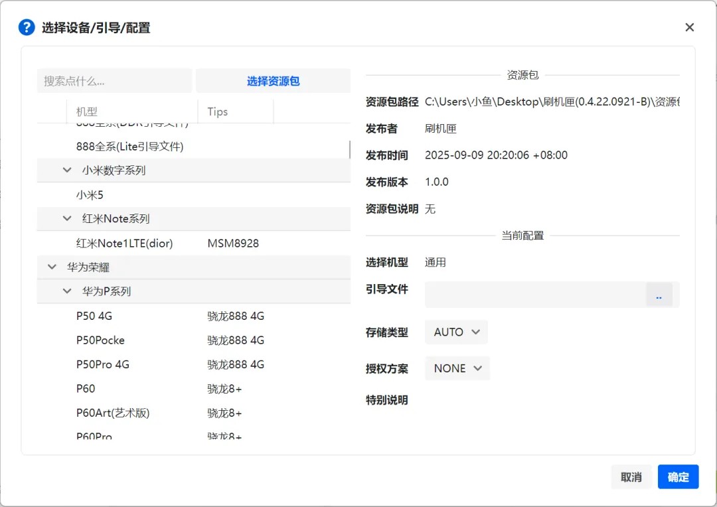Screen dimensions: 717x507
Task: Click the '选择资源包' button
Action: click(273, 81)
